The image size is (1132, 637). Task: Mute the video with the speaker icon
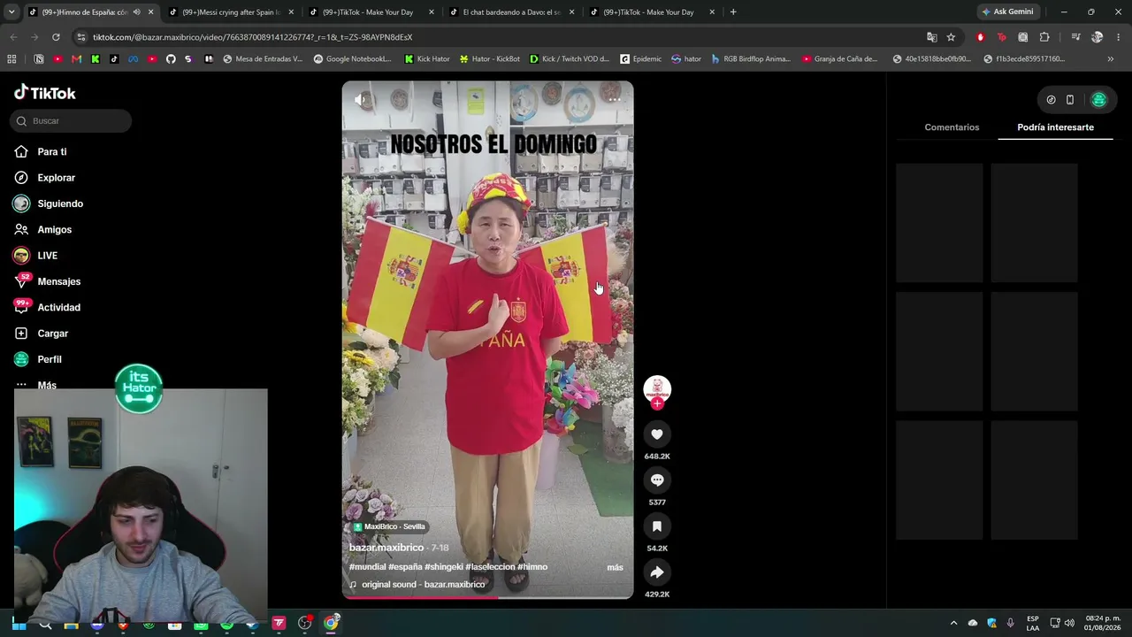click(361, 100)
